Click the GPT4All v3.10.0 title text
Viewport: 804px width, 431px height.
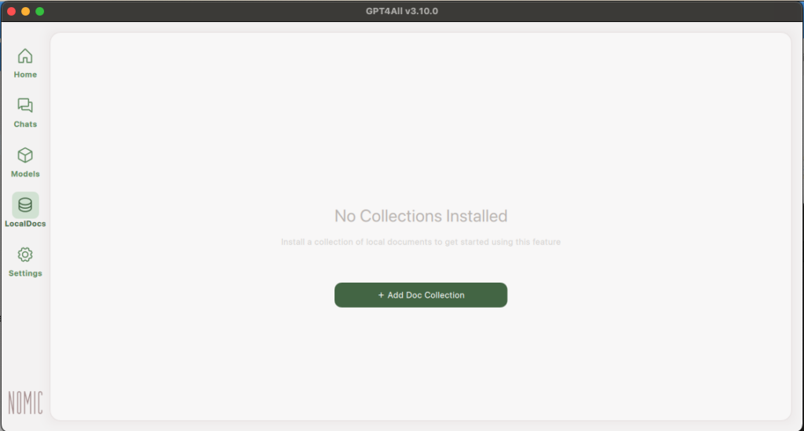pyautogui.click(x=402, y=11)
